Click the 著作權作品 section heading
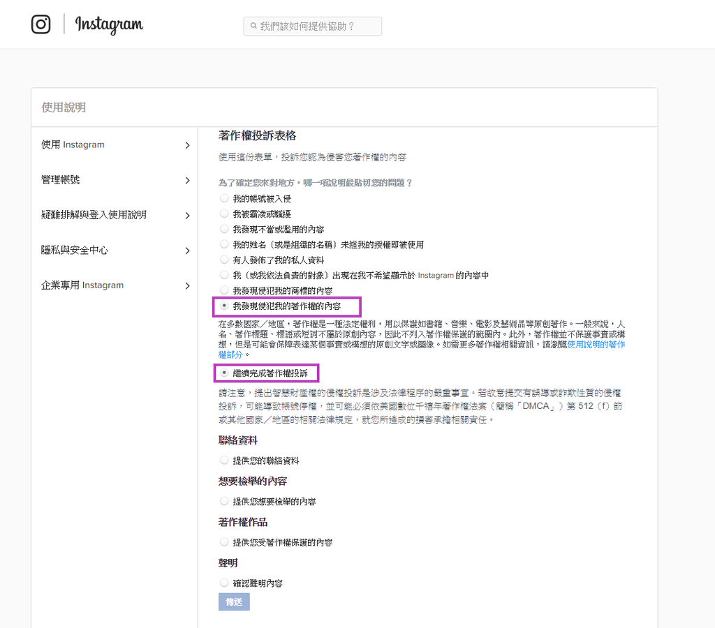This screenshot has width=715, height=628. 242,522
